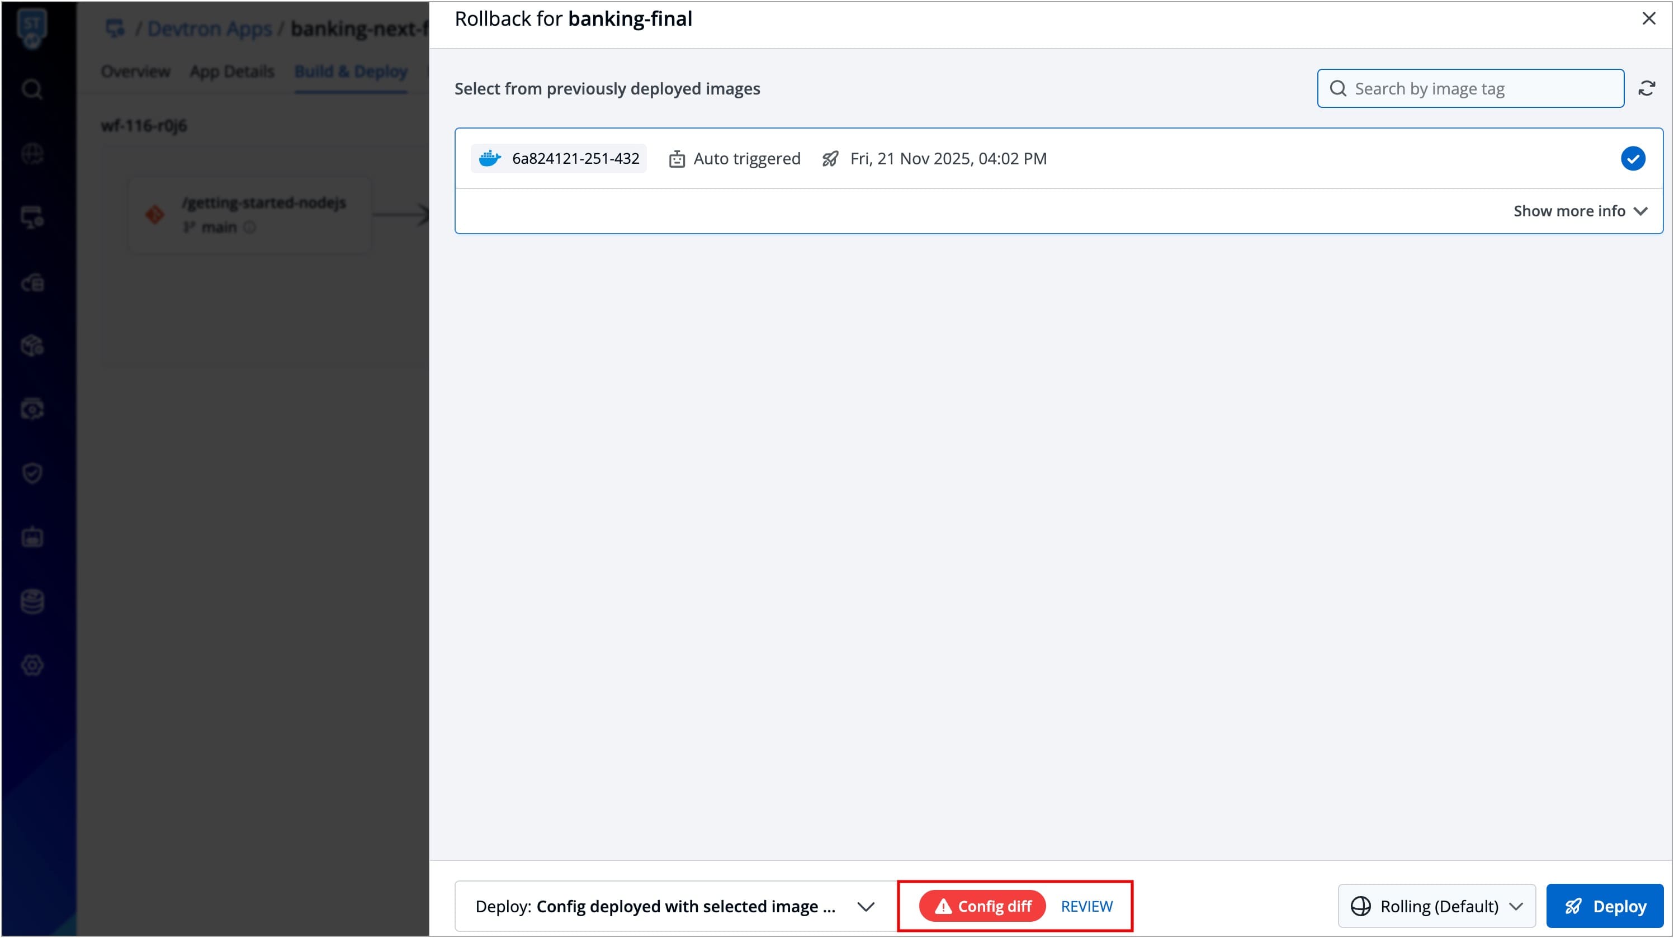Open the Rolling (Default) strategy dropdown

point(1436,906)
